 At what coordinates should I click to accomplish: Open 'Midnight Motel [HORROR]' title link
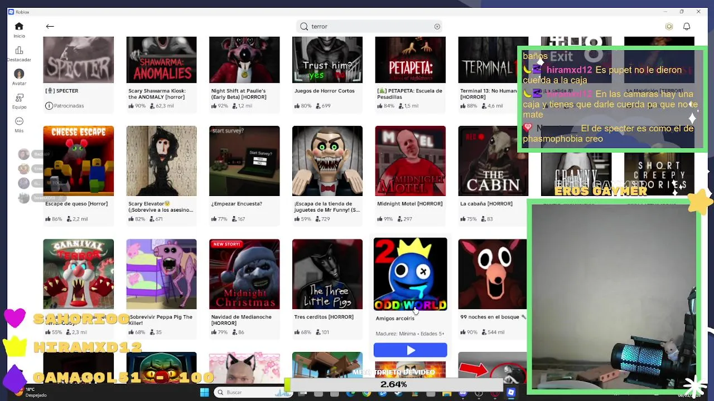(409, 204)
